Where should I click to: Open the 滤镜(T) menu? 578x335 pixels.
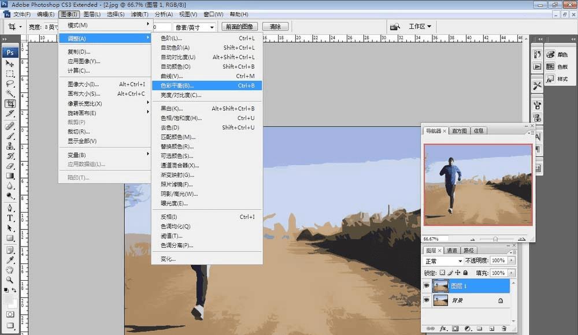139,14
